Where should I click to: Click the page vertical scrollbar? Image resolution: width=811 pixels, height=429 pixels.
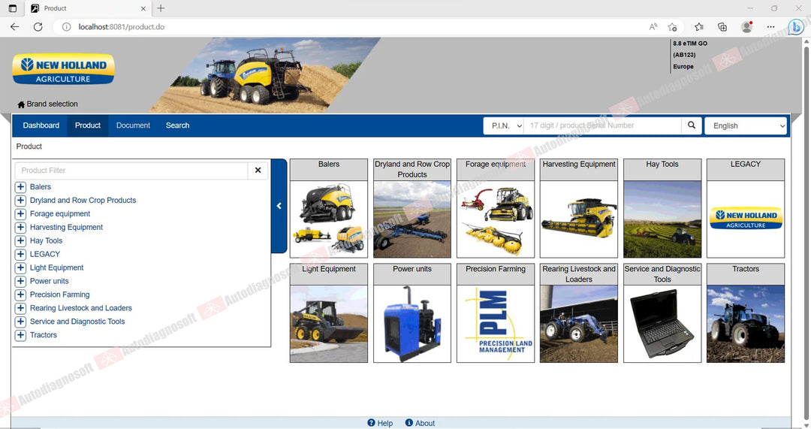[x=806, y=233]
